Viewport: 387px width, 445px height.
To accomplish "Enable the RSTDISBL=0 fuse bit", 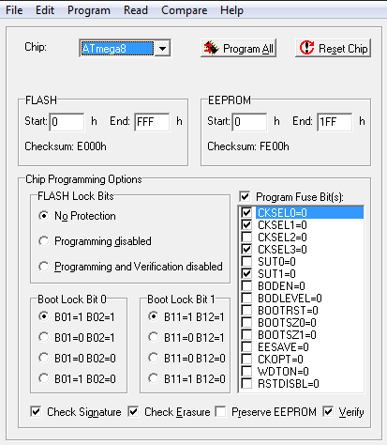I will pyautogui.click(x=246, y=384).
